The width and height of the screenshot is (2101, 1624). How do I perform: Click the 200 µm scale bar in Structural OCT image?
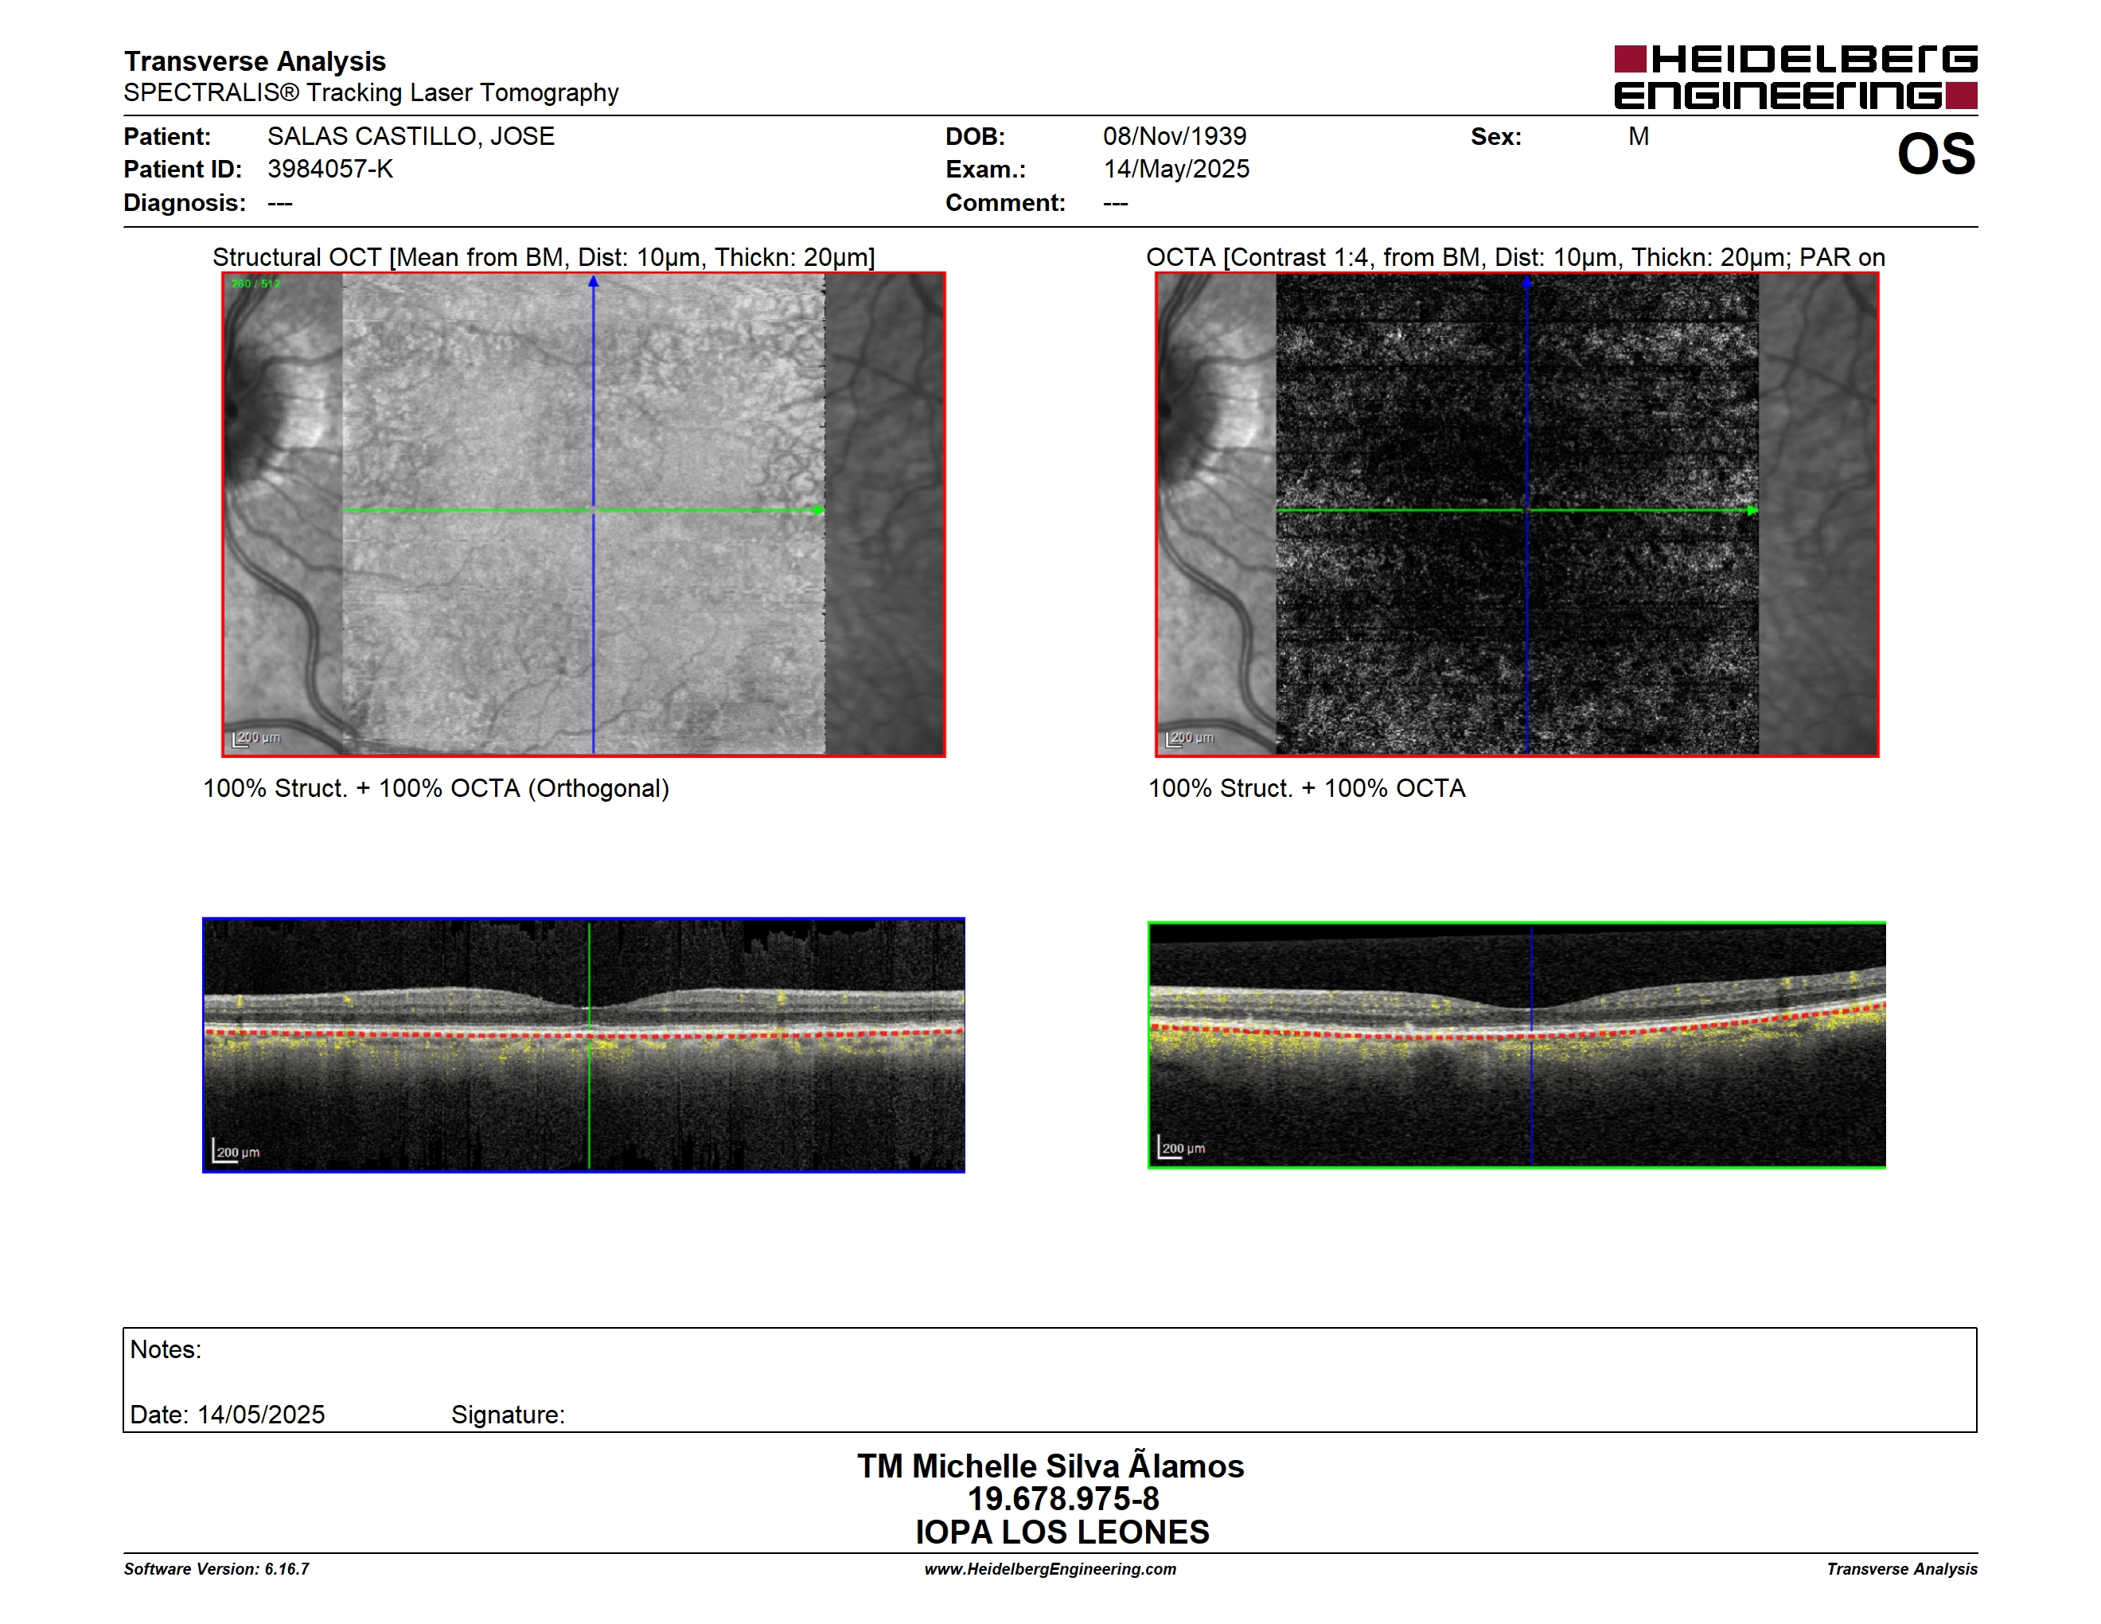pos(256,738)
